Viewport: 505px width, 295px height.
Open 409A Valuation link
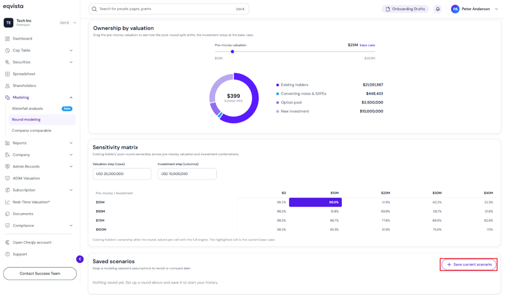click(26, 178)
